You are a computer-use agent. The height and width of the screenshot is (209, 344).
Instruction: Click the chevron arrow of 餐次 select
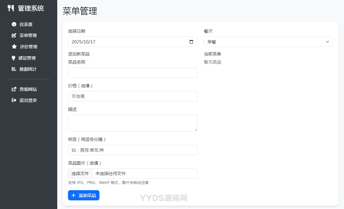coord(328,42)
